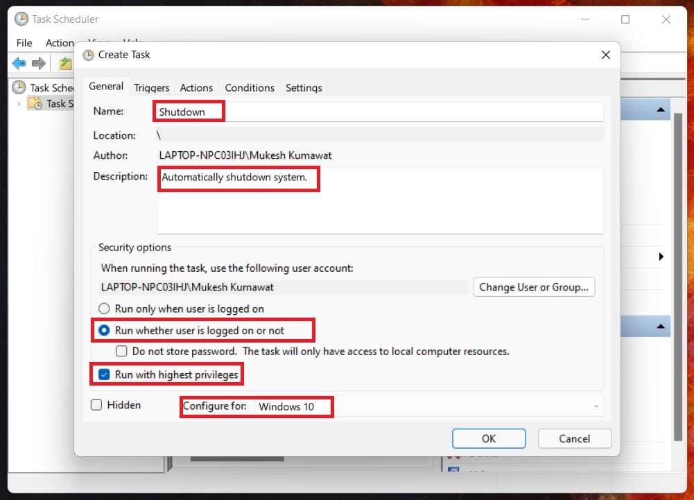
Task: Expand the Task Scheduler Library tree chevron
Action: tap(19, 103)
